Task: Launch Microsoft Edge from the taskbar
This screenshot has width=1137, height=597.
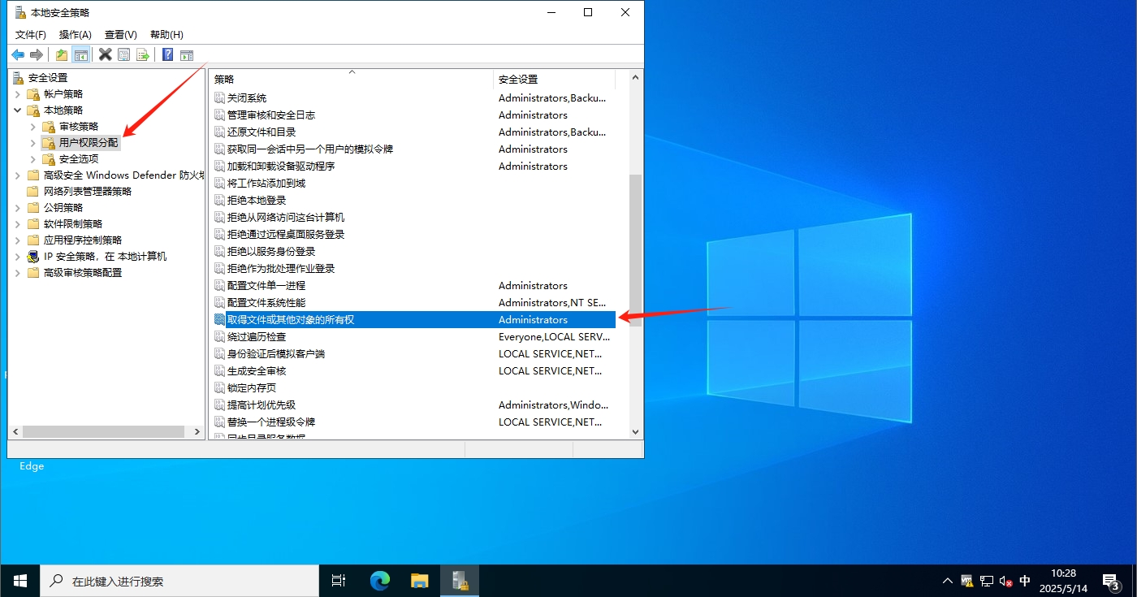Action: pyautogui.click(x=380, y=581)
